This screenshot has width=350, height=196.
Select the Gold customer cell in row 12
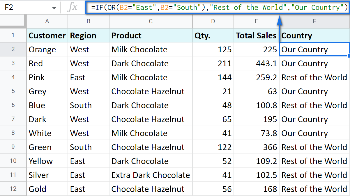(x=37, y=189)
